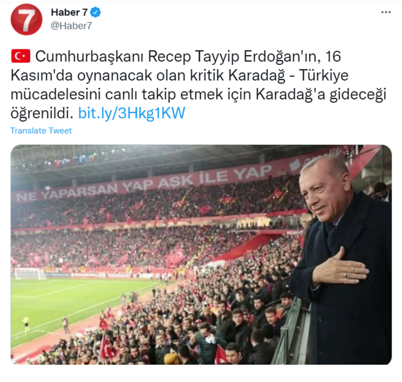The width and height of the screenshot is (402, 382).
Task: Click the "NE YAPARSAN YAP" stadium banner
Action: pyautogui.click(x=85, y=190)
